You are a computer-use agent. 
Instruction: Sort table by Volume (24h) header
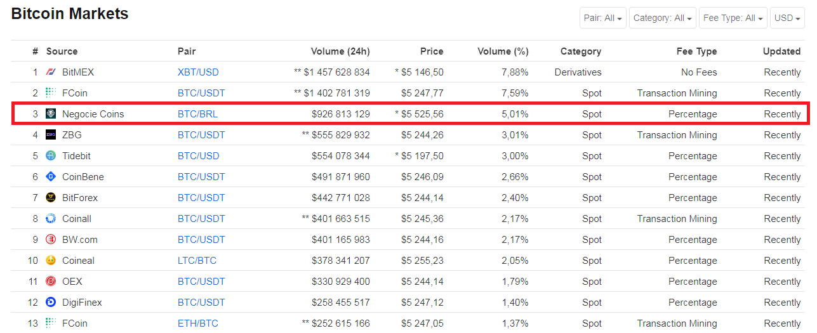[340, 51]
